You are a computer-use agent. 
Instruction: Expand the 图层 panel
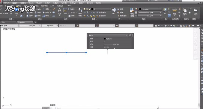[94, 19]
